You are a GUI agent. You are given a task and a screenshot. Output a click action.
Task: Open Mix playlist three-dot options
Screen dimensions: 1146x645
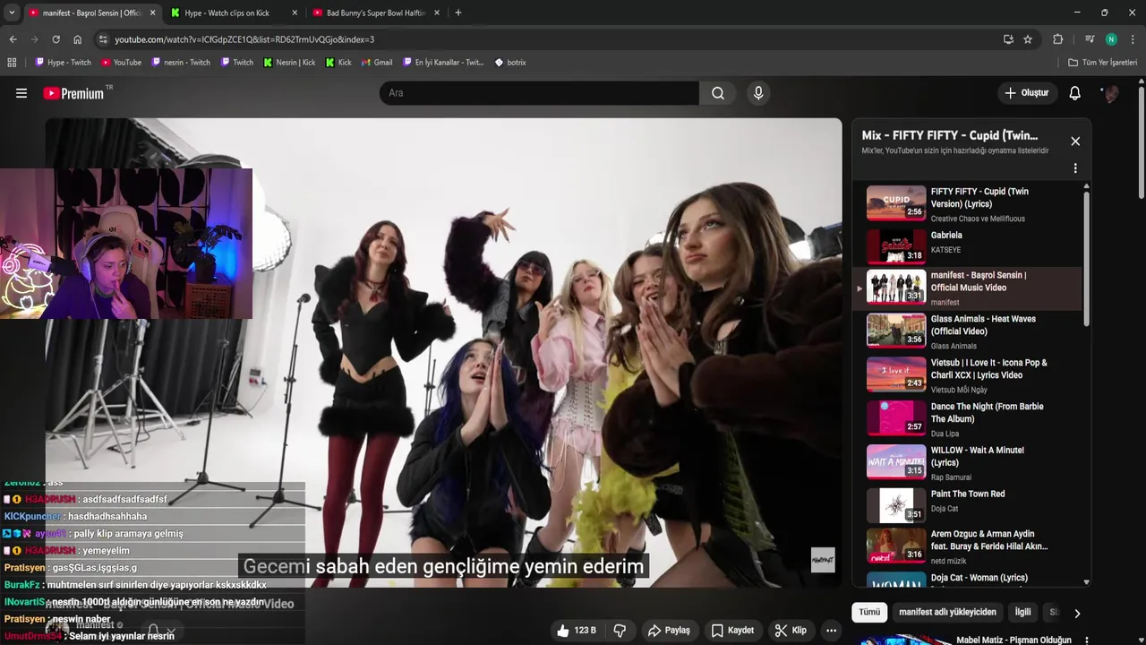1075,168
